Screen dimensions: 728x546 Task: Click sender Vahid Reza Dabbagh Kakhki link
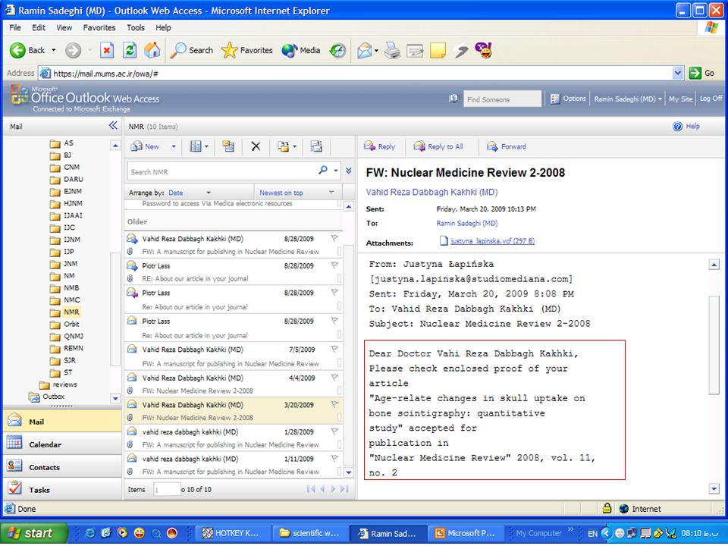[431, 192]
